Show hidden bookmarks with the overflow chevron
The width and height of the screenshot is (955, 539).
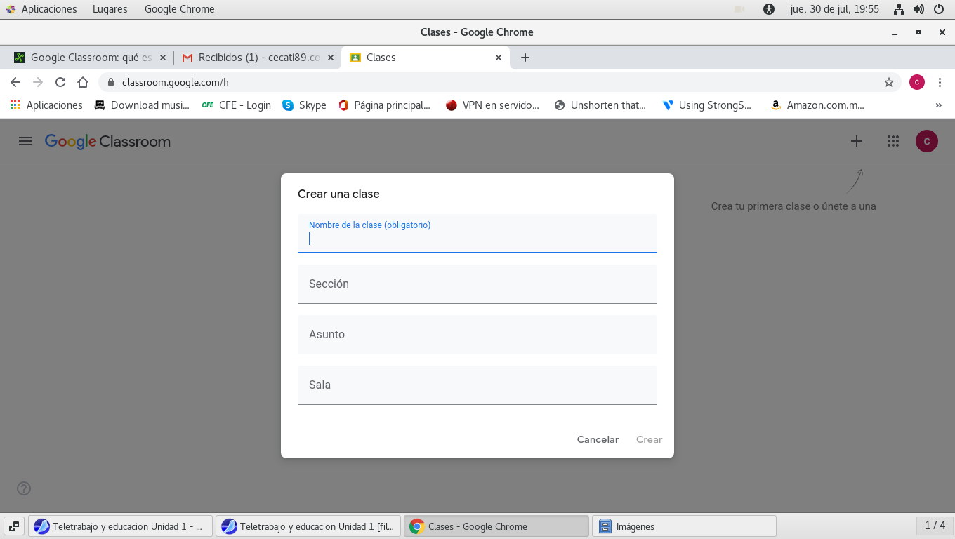pos(938,105)
